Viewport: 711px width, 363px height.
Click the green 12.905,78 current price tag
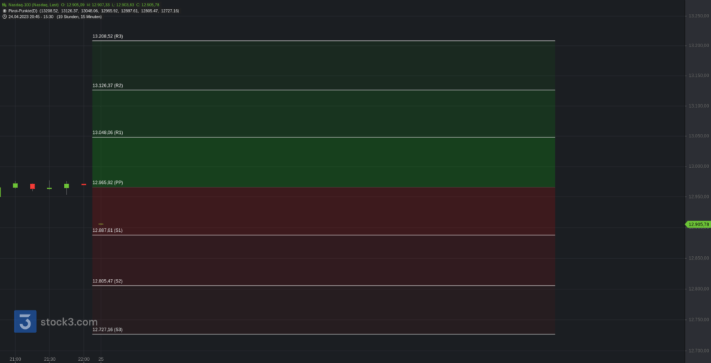(x=699, y=224)
